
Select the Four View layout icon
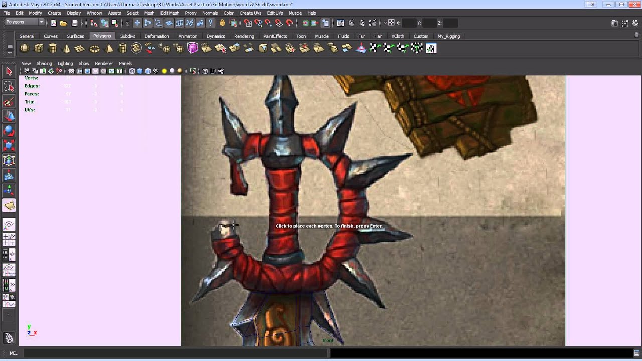point(9,239)
